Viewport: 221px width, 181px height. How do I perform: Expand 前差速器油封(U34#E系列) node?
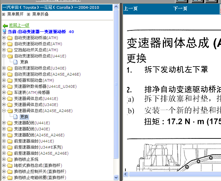tap(4, 147)
